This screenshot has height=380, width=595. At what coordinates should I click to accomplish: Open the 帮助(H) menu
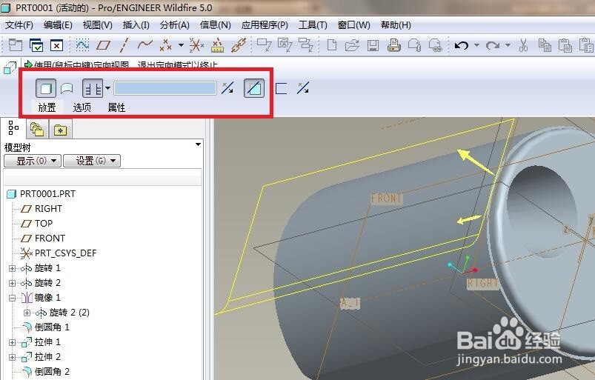(x=396, y=25)
